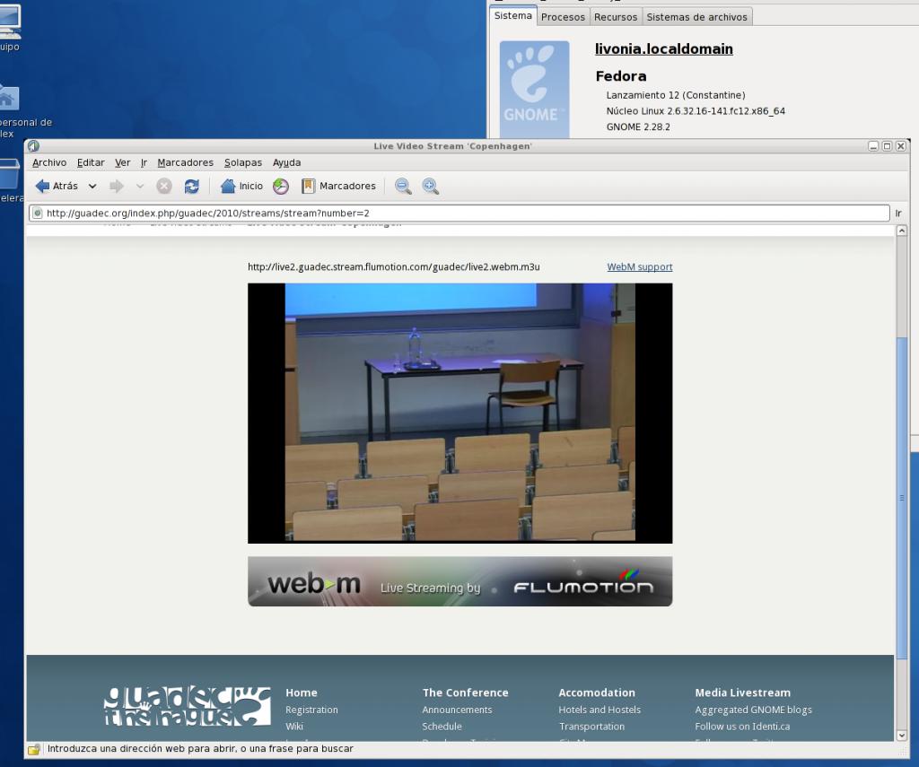This screenshot has height=767, width=919.
Task: Open The Conference footer heading link
Action: coord(466,693)
